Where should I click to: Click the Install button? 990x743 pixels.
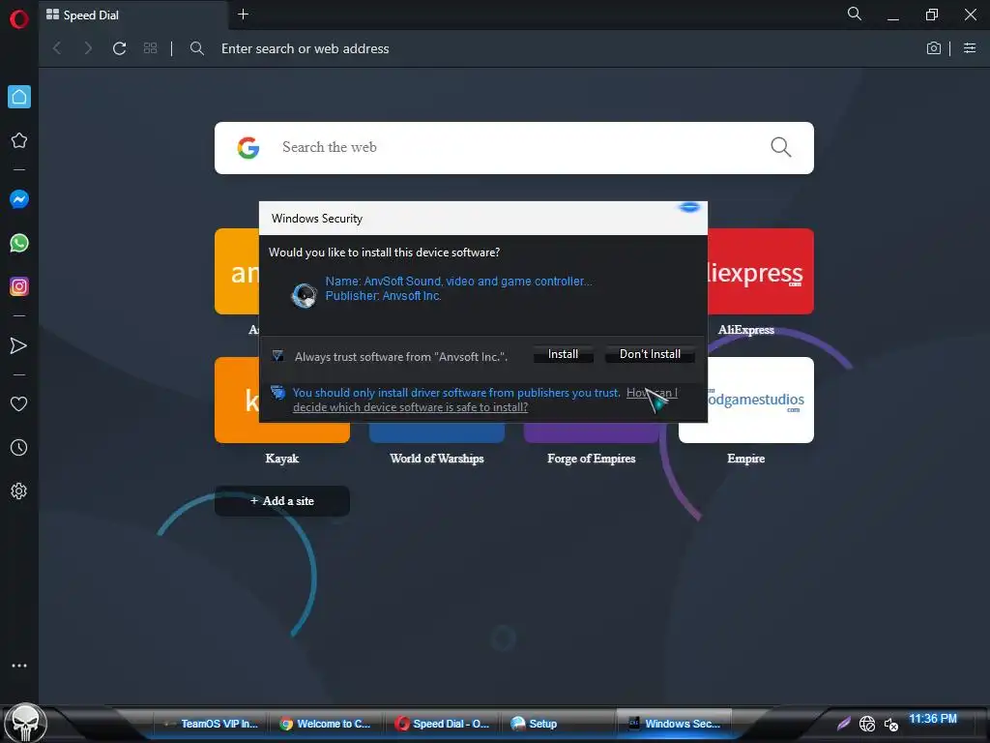coord(564,354)
